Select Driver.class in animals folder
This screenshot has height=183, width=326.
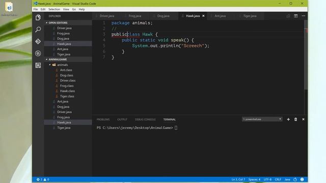68,80
